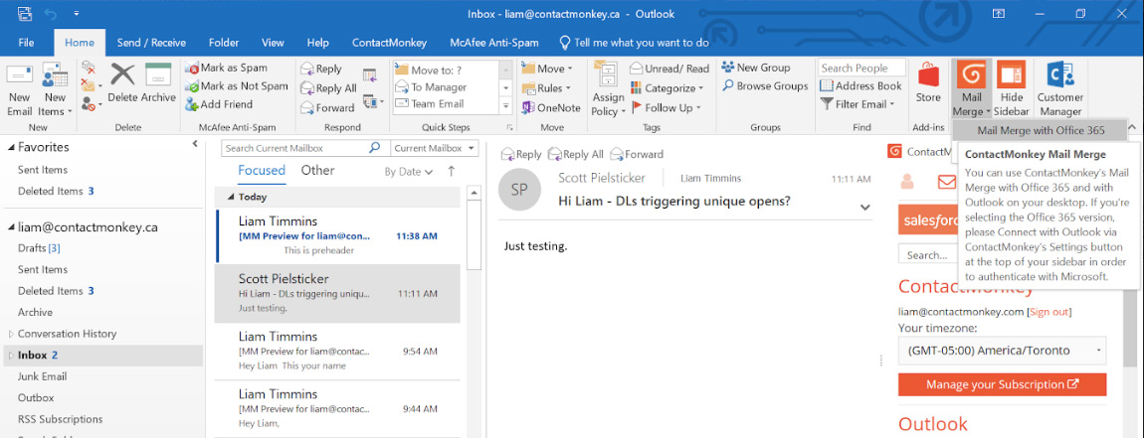Image resolution: width=1144 pixels, height=438 pixels.
Task: Open Liam Timmins 11:38 AM message
Action: tap(338, 236)
